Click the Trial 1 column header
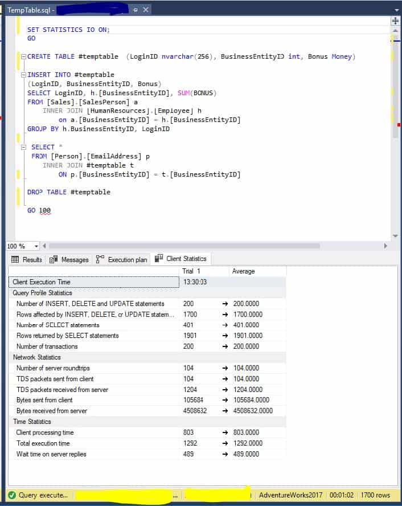This screenshot has width=402, height=506. [x=204, y=271]
